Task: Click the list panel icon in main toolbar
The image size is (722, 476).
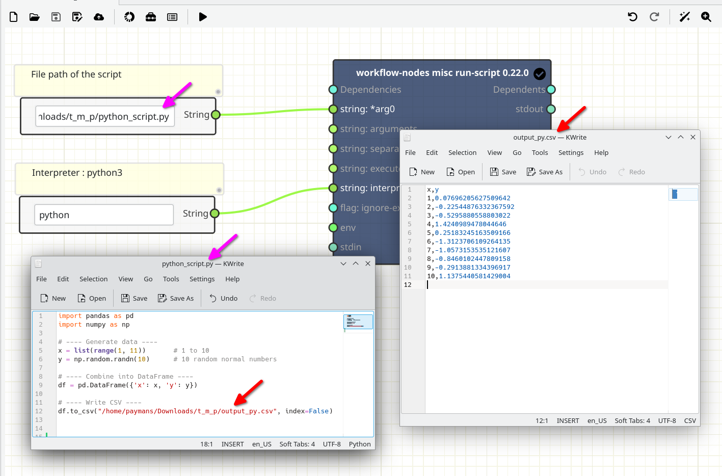Action: pos(172,17)
